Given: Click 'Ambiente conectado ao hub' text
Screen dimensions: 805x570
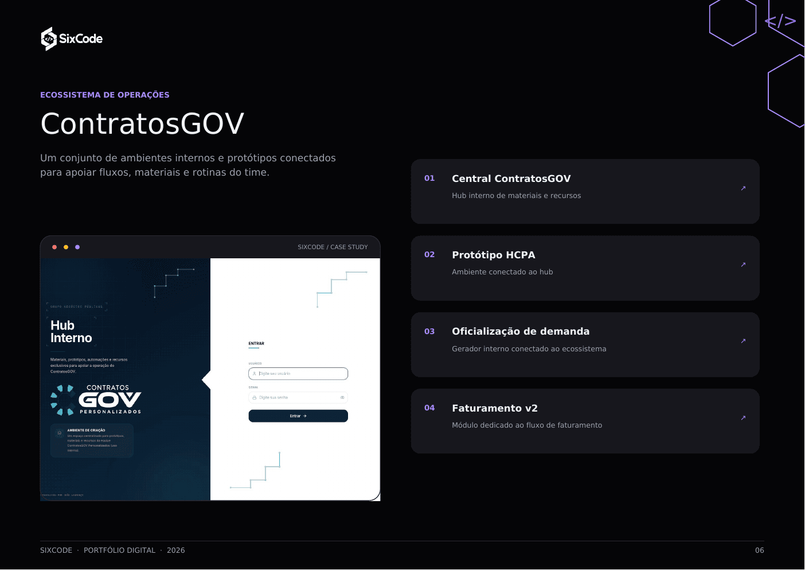Looking at the screenshot, I should click(502, 272).
